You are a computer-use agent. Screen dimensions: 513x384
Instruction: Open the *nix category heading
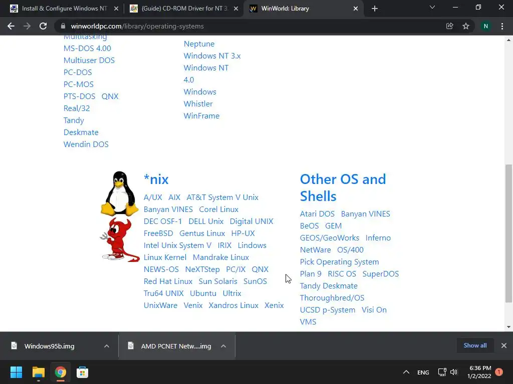(x=156, y=179)
